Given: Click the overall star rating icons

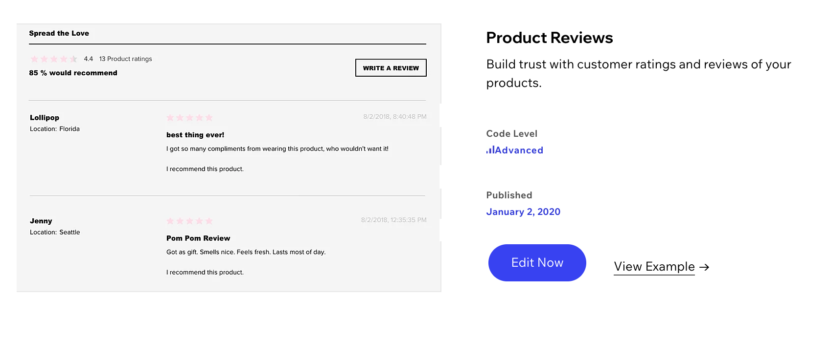Looking at the screenshot, I should (54, 59).
